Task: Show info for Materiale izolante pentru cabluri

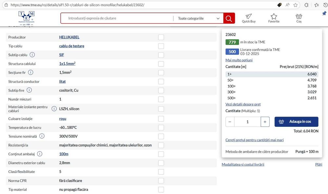Action: (x=54, y=109)
